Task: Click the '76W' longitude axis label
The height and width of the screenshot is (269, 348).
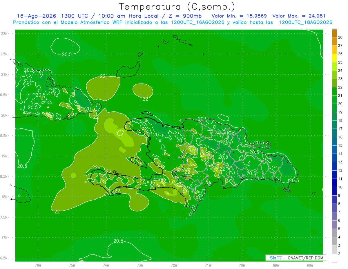Action: pos(38,265)
